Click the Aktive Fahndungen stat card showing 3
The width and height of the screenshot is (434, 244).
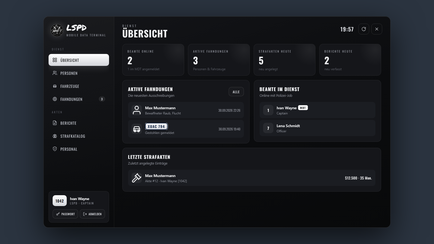[x=219, y=60]
